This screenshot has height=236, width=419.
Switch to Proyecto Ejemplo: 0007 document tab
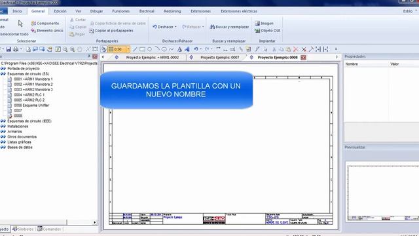[220, 57]
